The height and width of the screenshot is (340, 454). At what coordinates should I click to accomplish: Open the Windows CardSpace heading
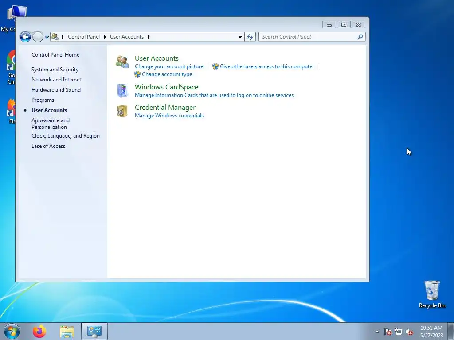pos(167,87)
